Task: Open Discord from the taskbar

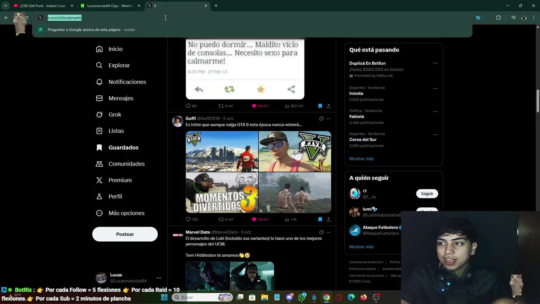Action: click(x=289, y=297)
